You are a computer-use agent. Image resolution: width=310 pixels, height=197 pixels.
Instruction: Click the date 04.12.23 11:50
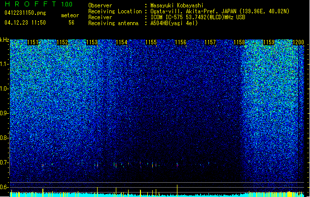coord(25,23)
